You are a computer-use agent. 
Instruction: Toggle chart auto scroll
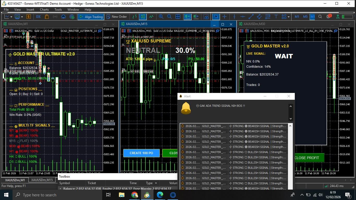[x=187, y=17]
